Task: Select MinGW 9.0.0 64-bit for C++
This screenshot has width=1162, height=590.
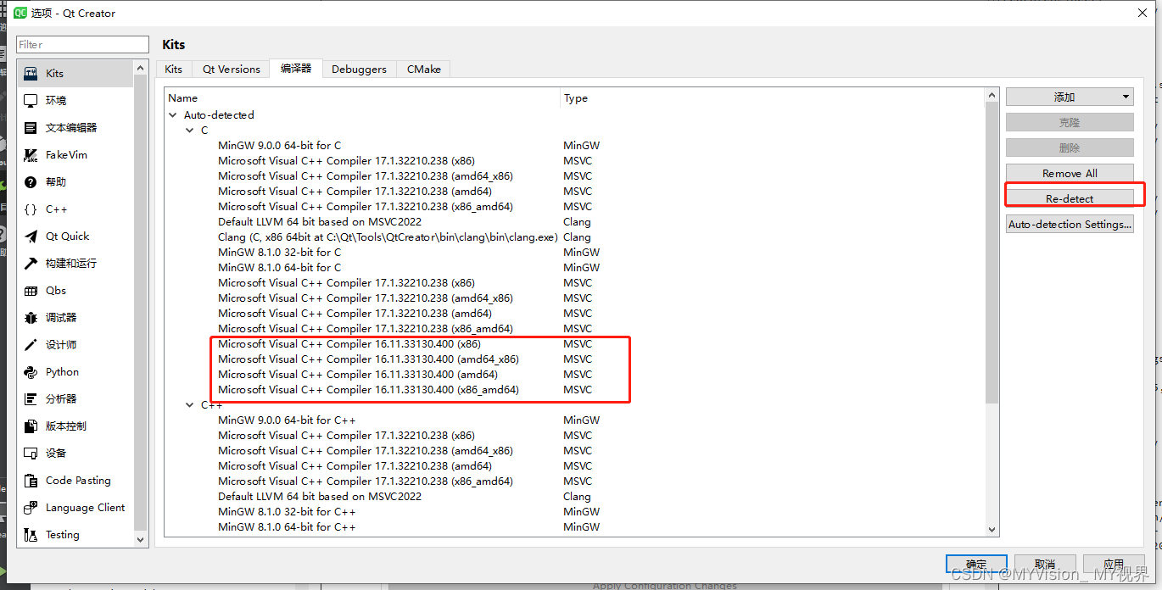Action: pyautogui.click(x=287, y=420)
